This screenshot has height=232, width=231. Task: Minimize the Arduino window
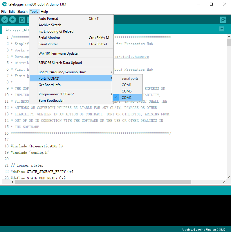click(x=198, y=4)
